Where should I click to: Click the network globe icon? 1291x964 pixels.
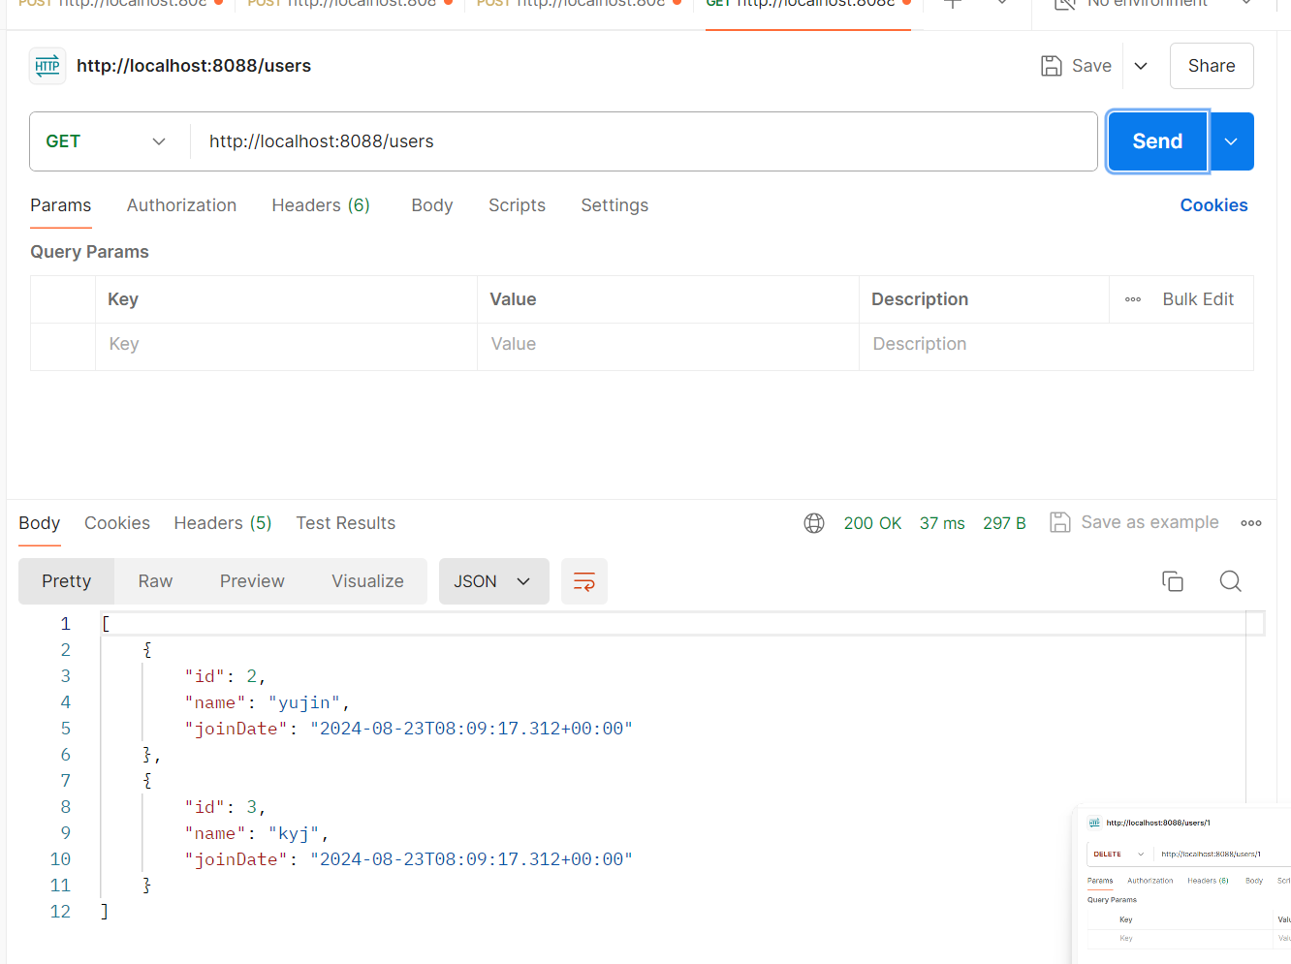click(814, 523)
